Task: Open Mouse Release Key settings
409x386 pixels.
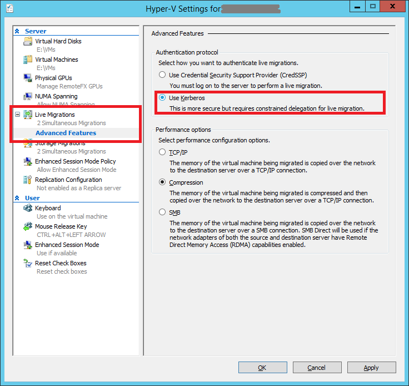Action: click(61, 226)
